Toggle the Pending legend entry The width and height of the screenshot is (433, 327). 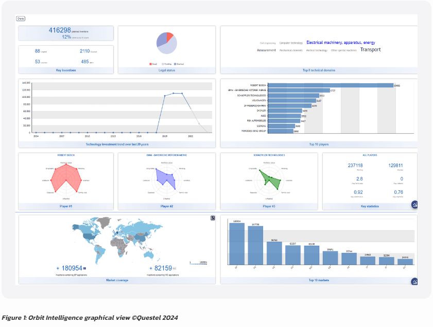166,64
